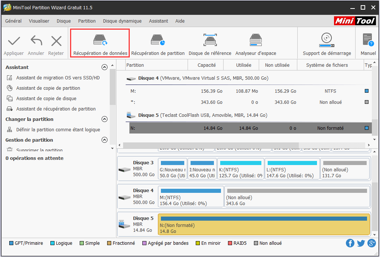380x257 pixels.
Task: Sort by Système de fichiers column header
Action: (331, 65)
